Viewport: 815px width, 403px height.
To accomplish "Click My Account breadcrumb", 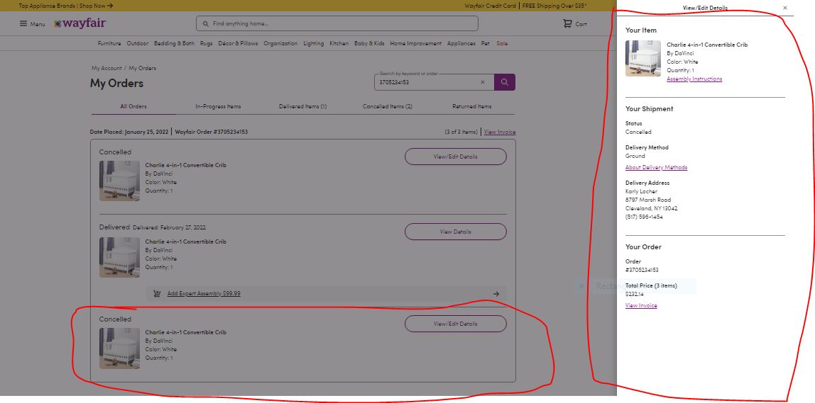I will tap(106, 68).
